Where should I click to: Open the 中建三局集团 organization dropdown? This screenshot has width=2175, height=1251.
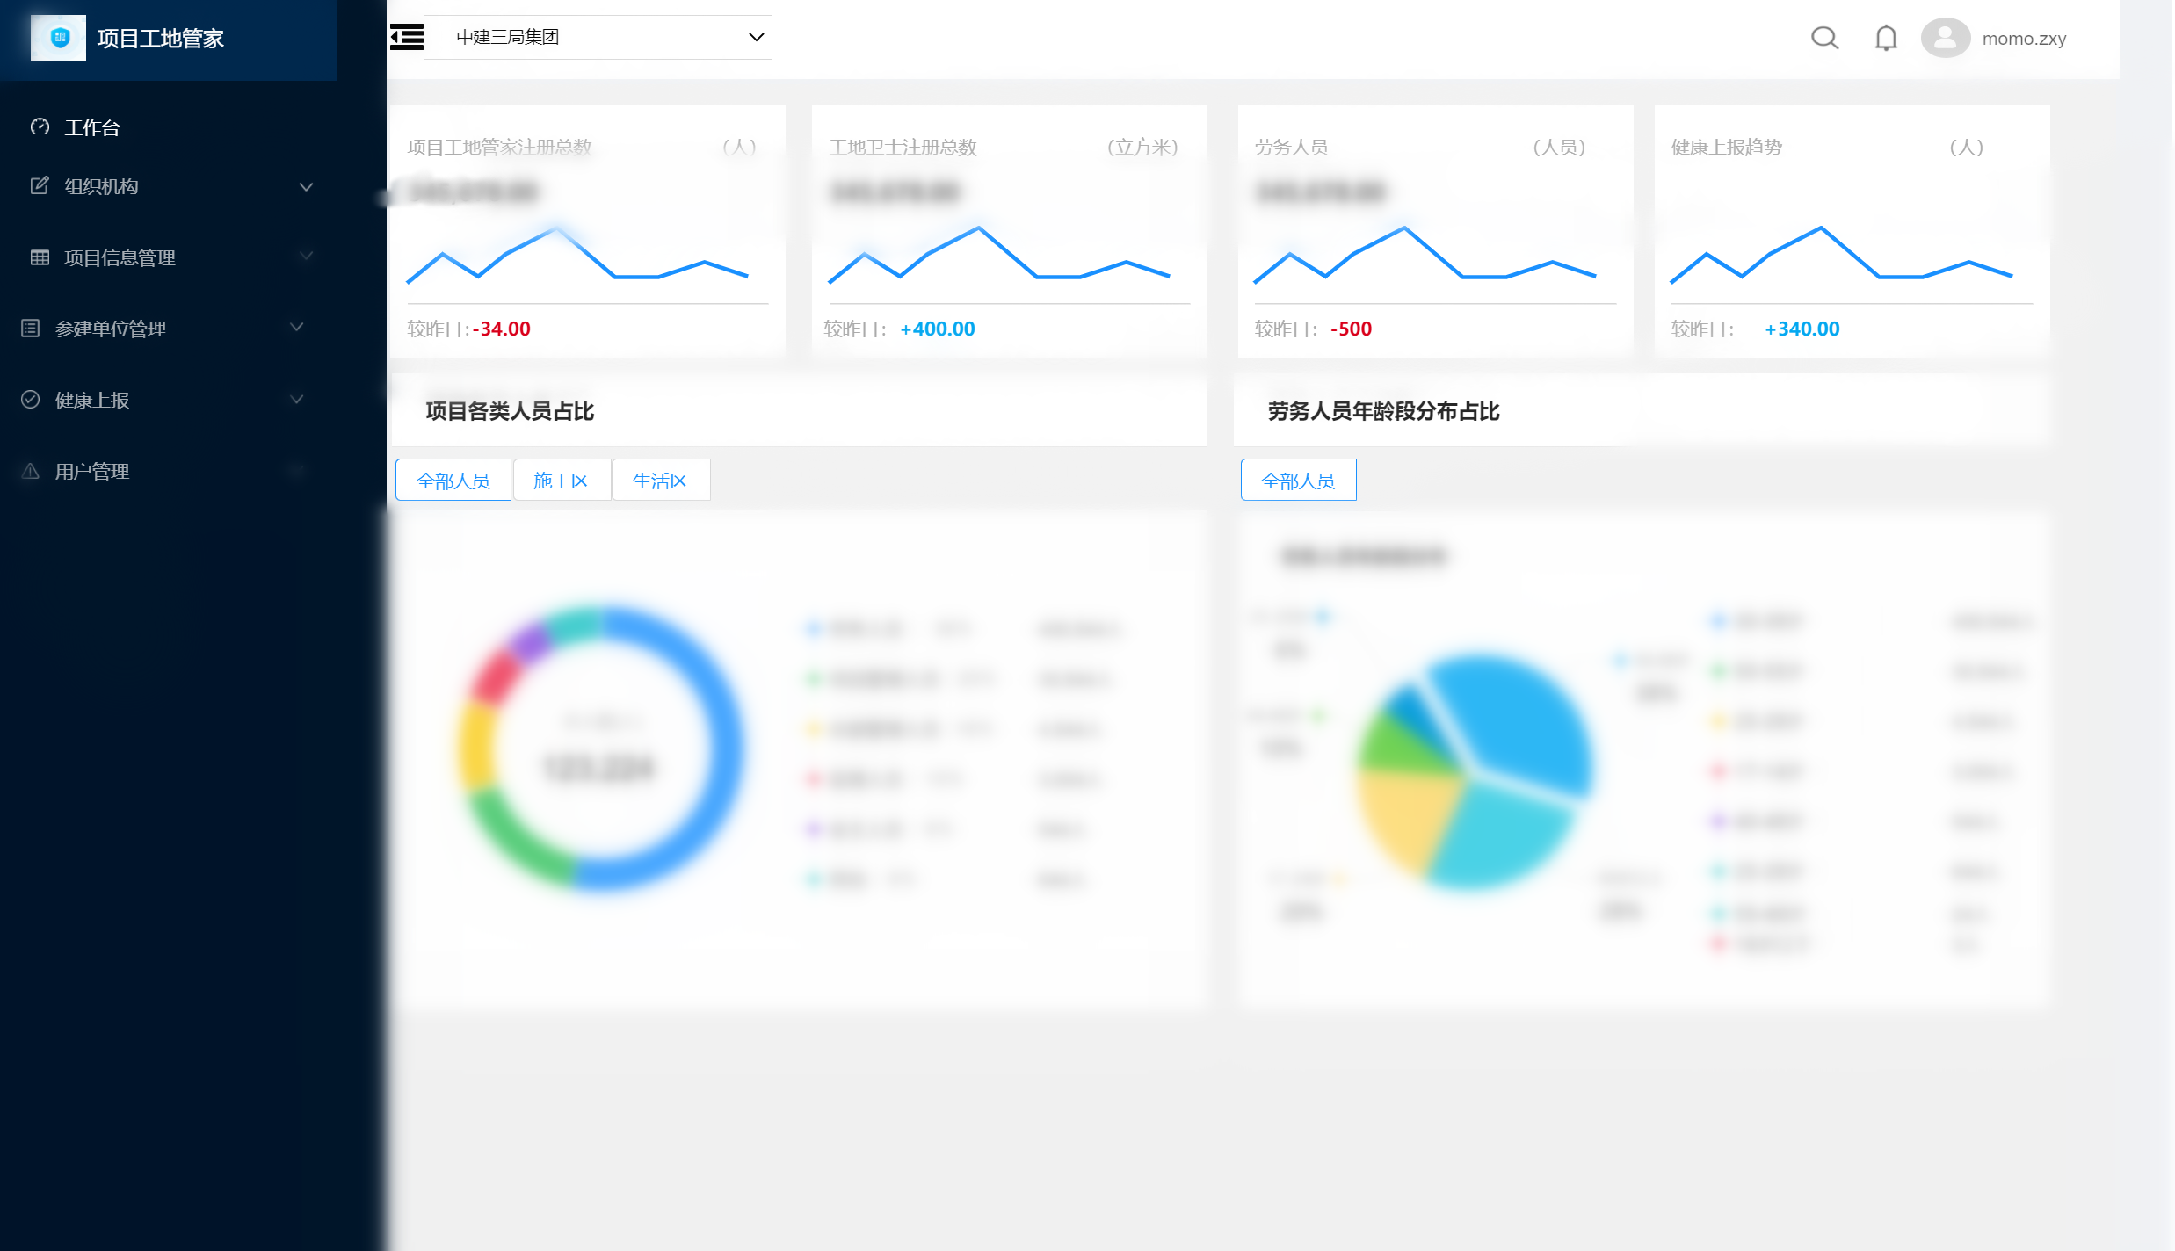[x=598, y=37]
